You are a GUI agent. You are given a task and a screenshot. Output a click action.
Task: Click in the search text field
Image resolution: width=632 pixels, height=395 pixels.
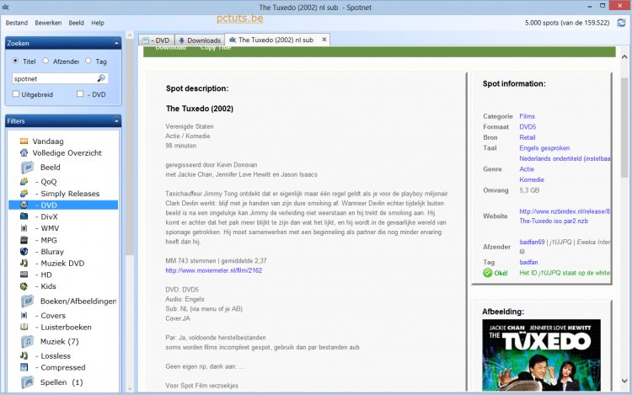click(52, 77)
